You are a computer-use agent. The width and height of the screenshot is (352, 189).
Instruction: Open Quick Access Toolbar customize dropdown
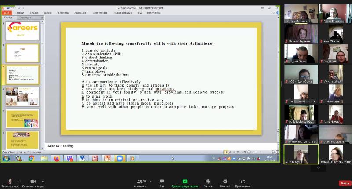coord(24,8)
